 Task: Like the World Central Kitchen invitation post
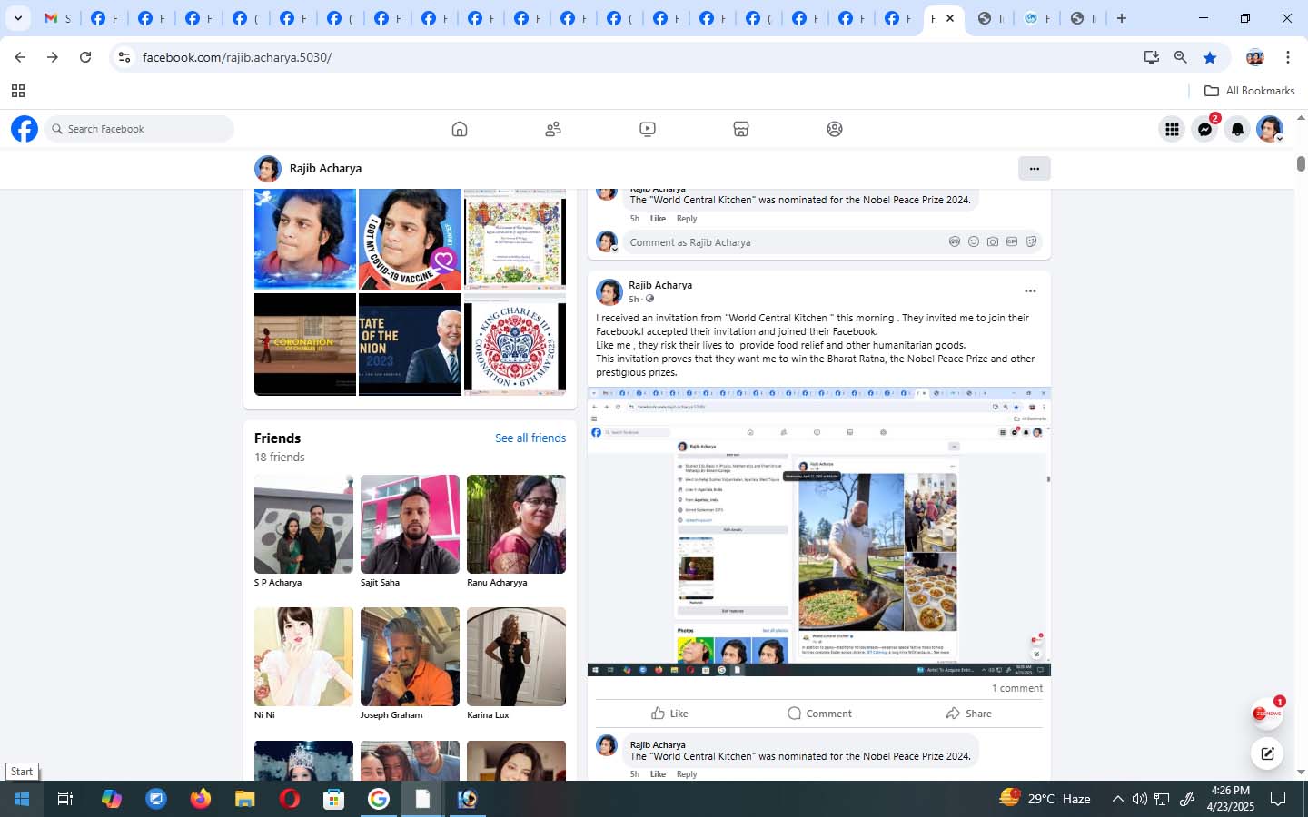670,714
